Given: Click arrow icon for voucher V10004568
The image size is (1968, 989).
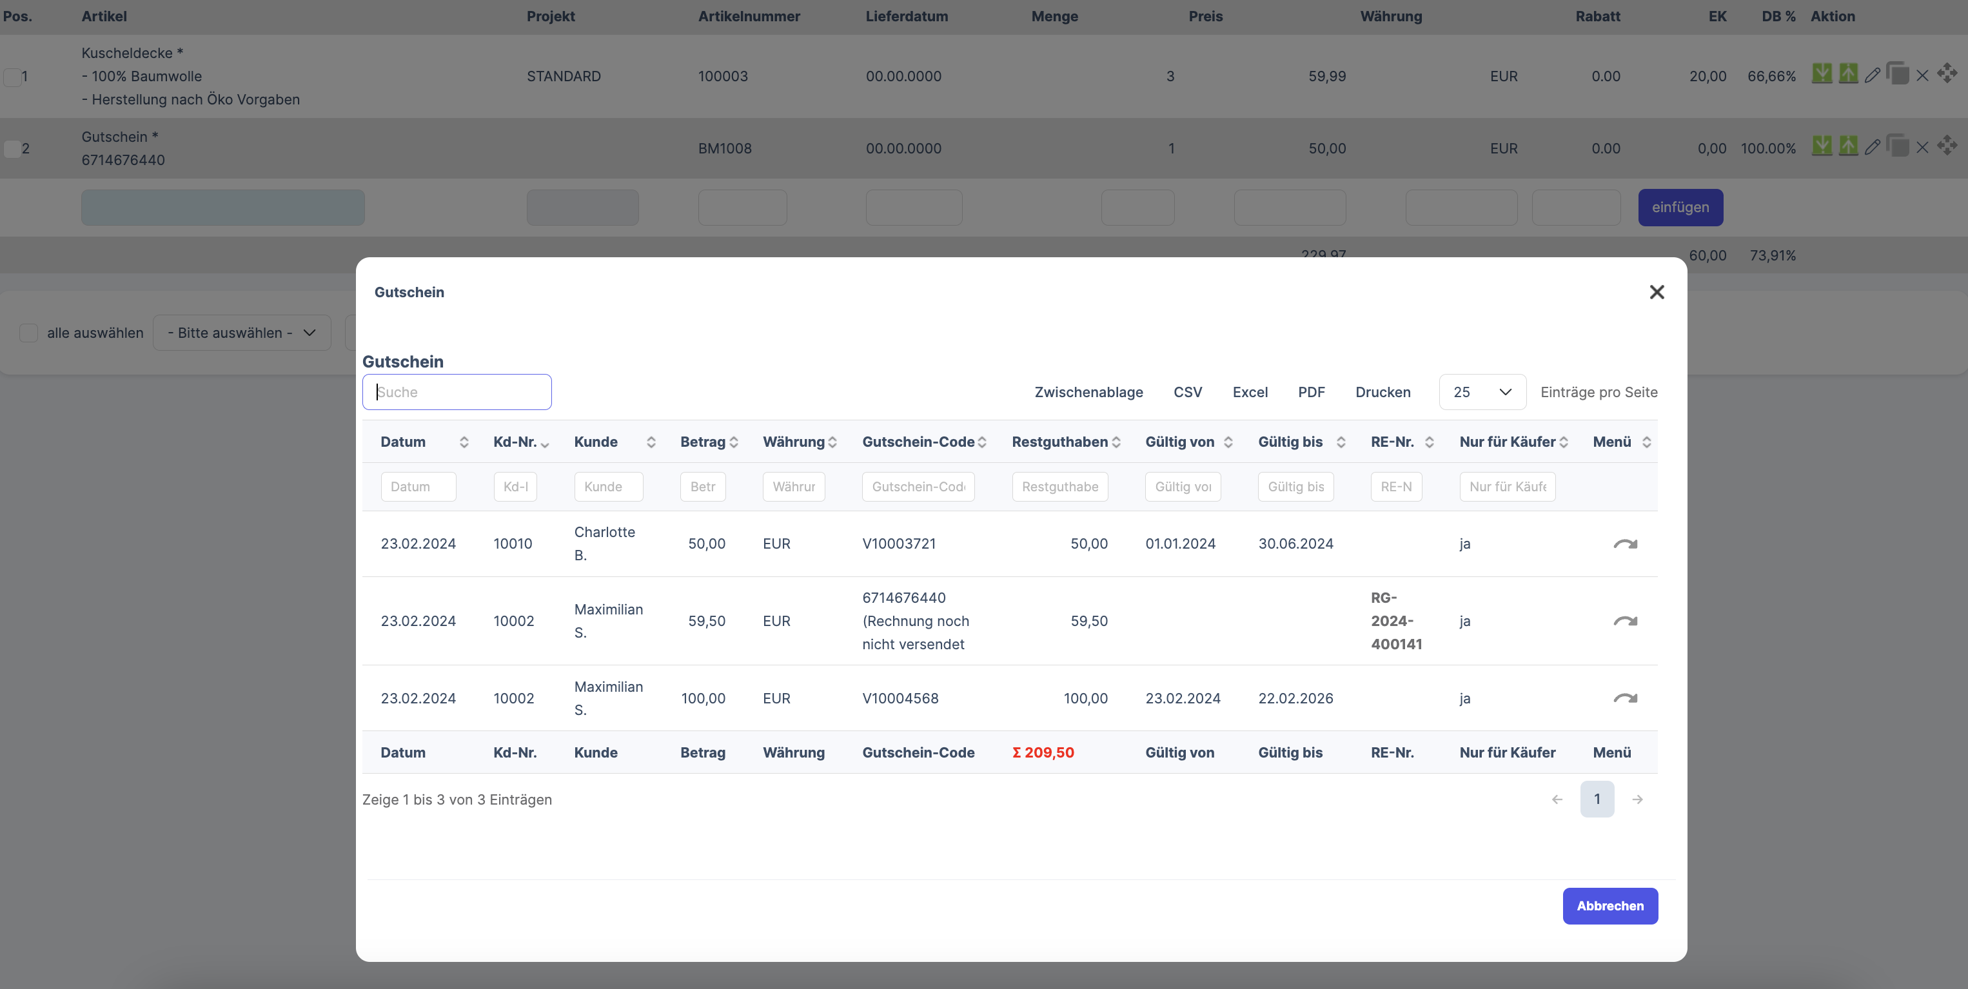Looking at the screenshot, I should click(x=1625, y=698).
